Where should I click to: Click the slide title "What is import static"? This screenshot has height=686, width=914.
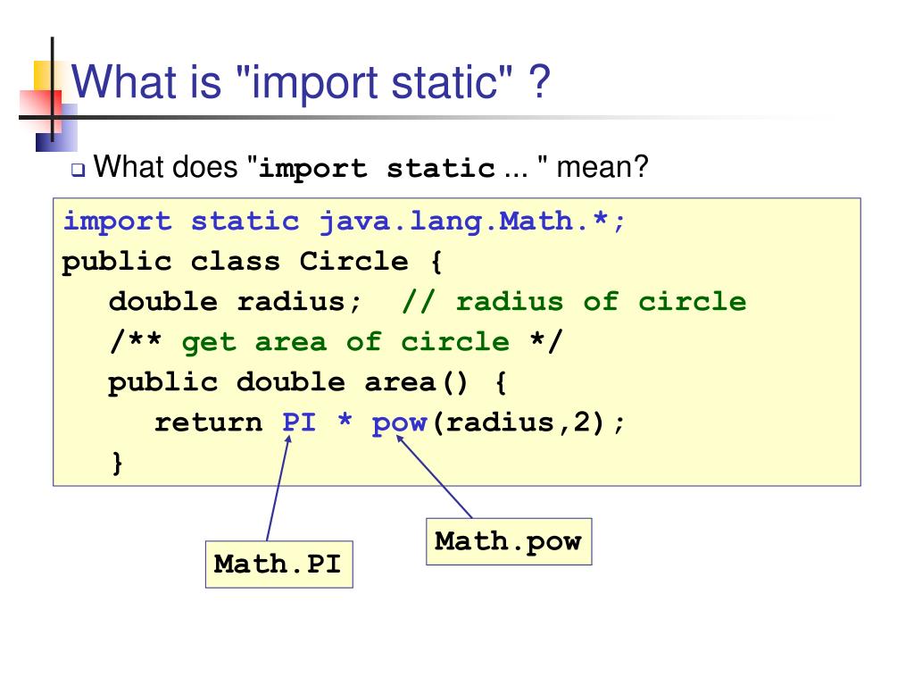[x=311, y=81]
